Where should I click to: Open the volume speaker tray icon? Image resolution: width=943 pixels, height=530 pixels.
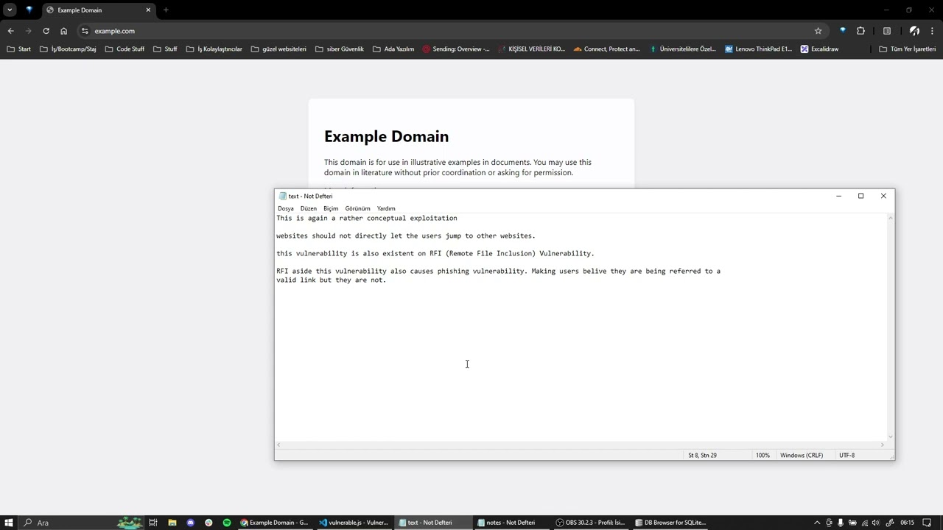875,523
